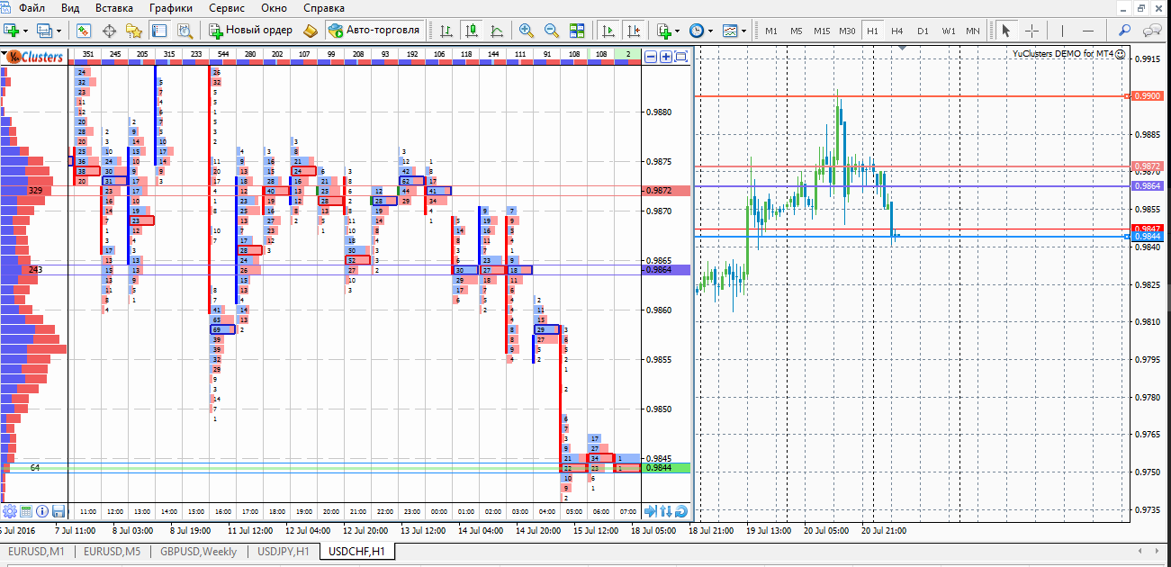Open the search magnifier icon
Viewport: 1171px width, 567px height.
point(1125,30)
